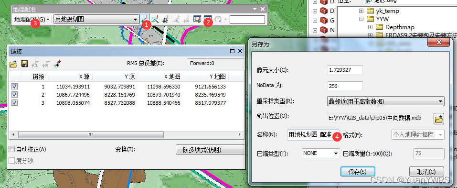457x188 pixels.
Task: Uncheck link row 3 checkbox
Action: 14,103
